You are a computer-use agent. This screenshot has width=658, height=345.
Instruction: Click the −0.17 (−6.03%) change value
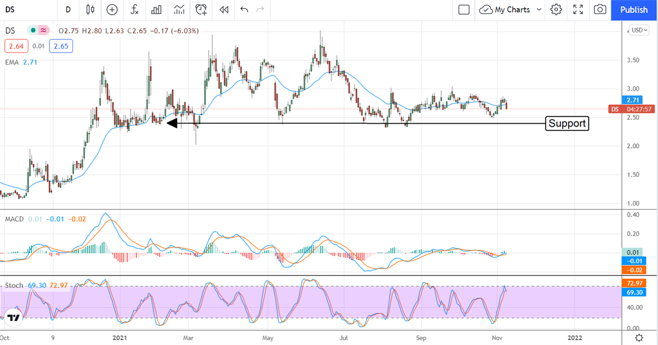point(173,31)
